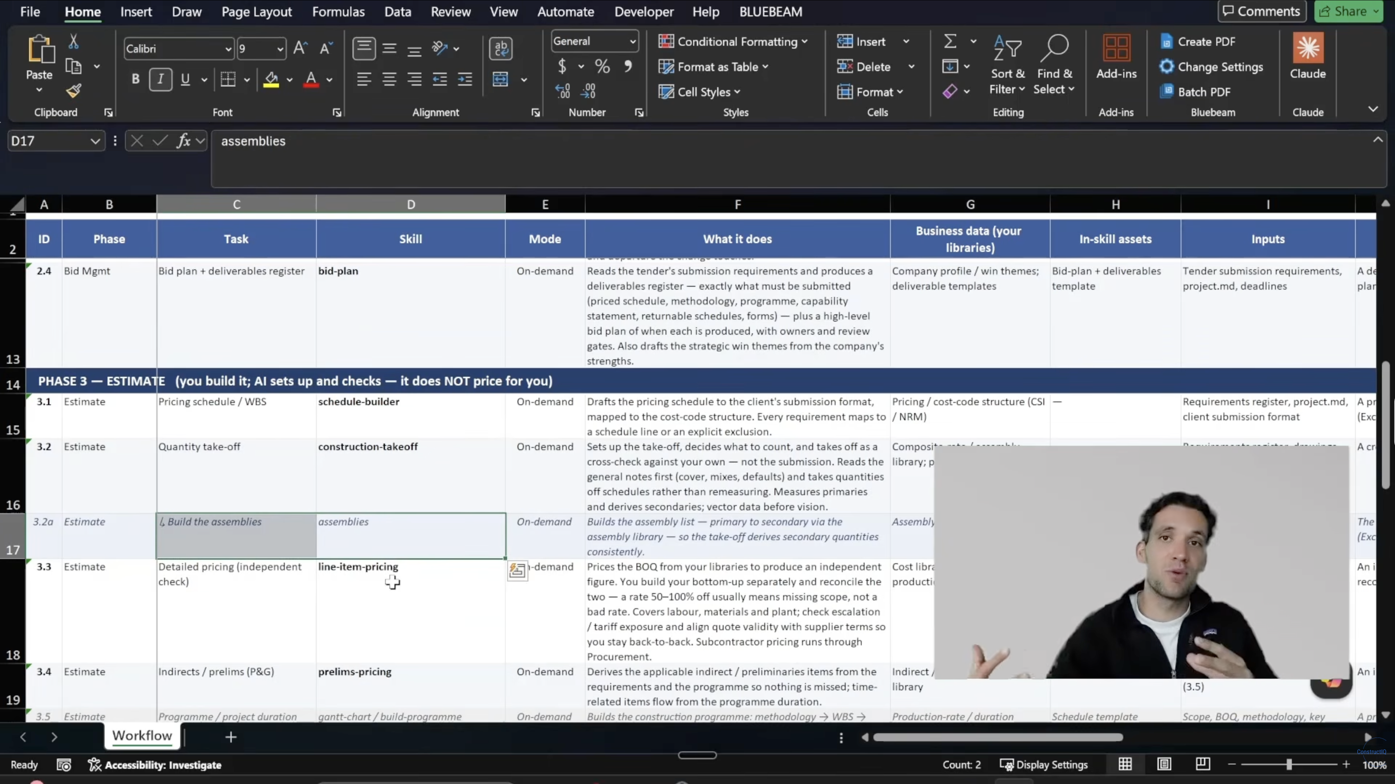Screen dimensions: 1395x784
Task: Click the Center align icon
Action: [389, 79]
